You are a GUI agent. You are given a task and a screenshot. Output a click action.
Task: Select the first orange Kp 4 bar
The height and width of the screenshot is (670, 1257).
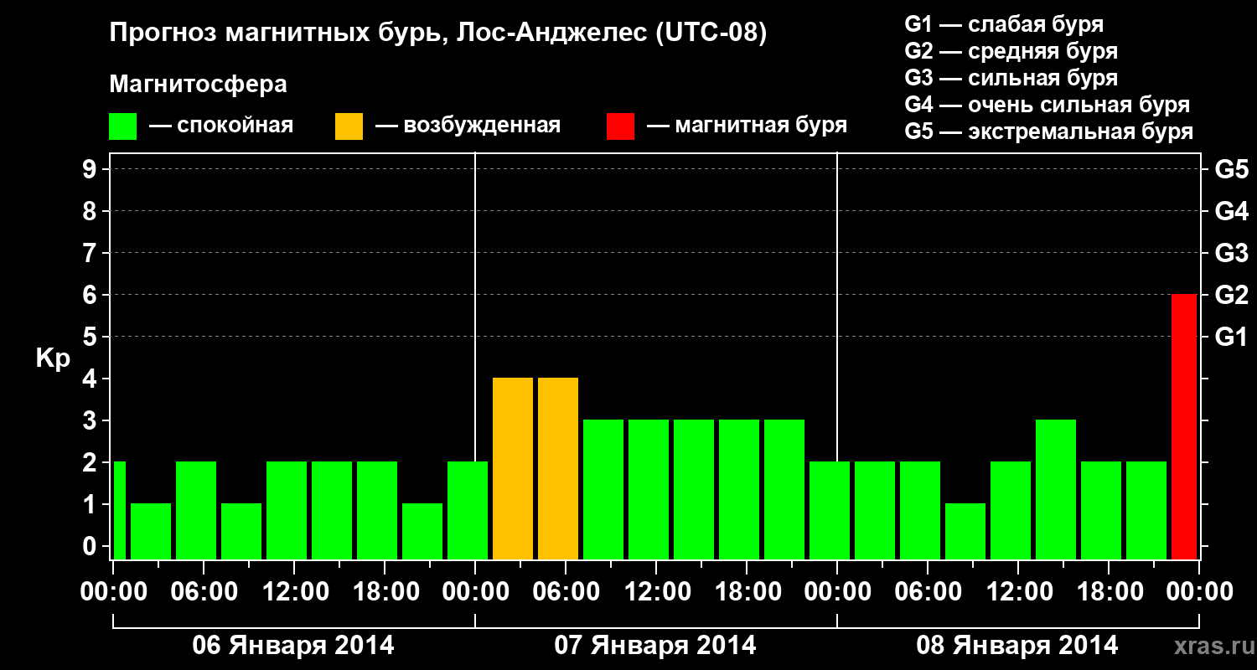[513, 468]
